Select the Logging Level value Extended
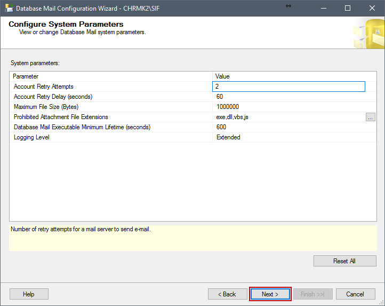This screenshot has width=385, height=306. pyautogui.click(x=228, y=137)
